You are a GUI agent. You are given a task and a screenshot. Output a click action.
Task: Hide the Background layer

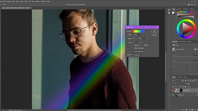coord(173,95)
